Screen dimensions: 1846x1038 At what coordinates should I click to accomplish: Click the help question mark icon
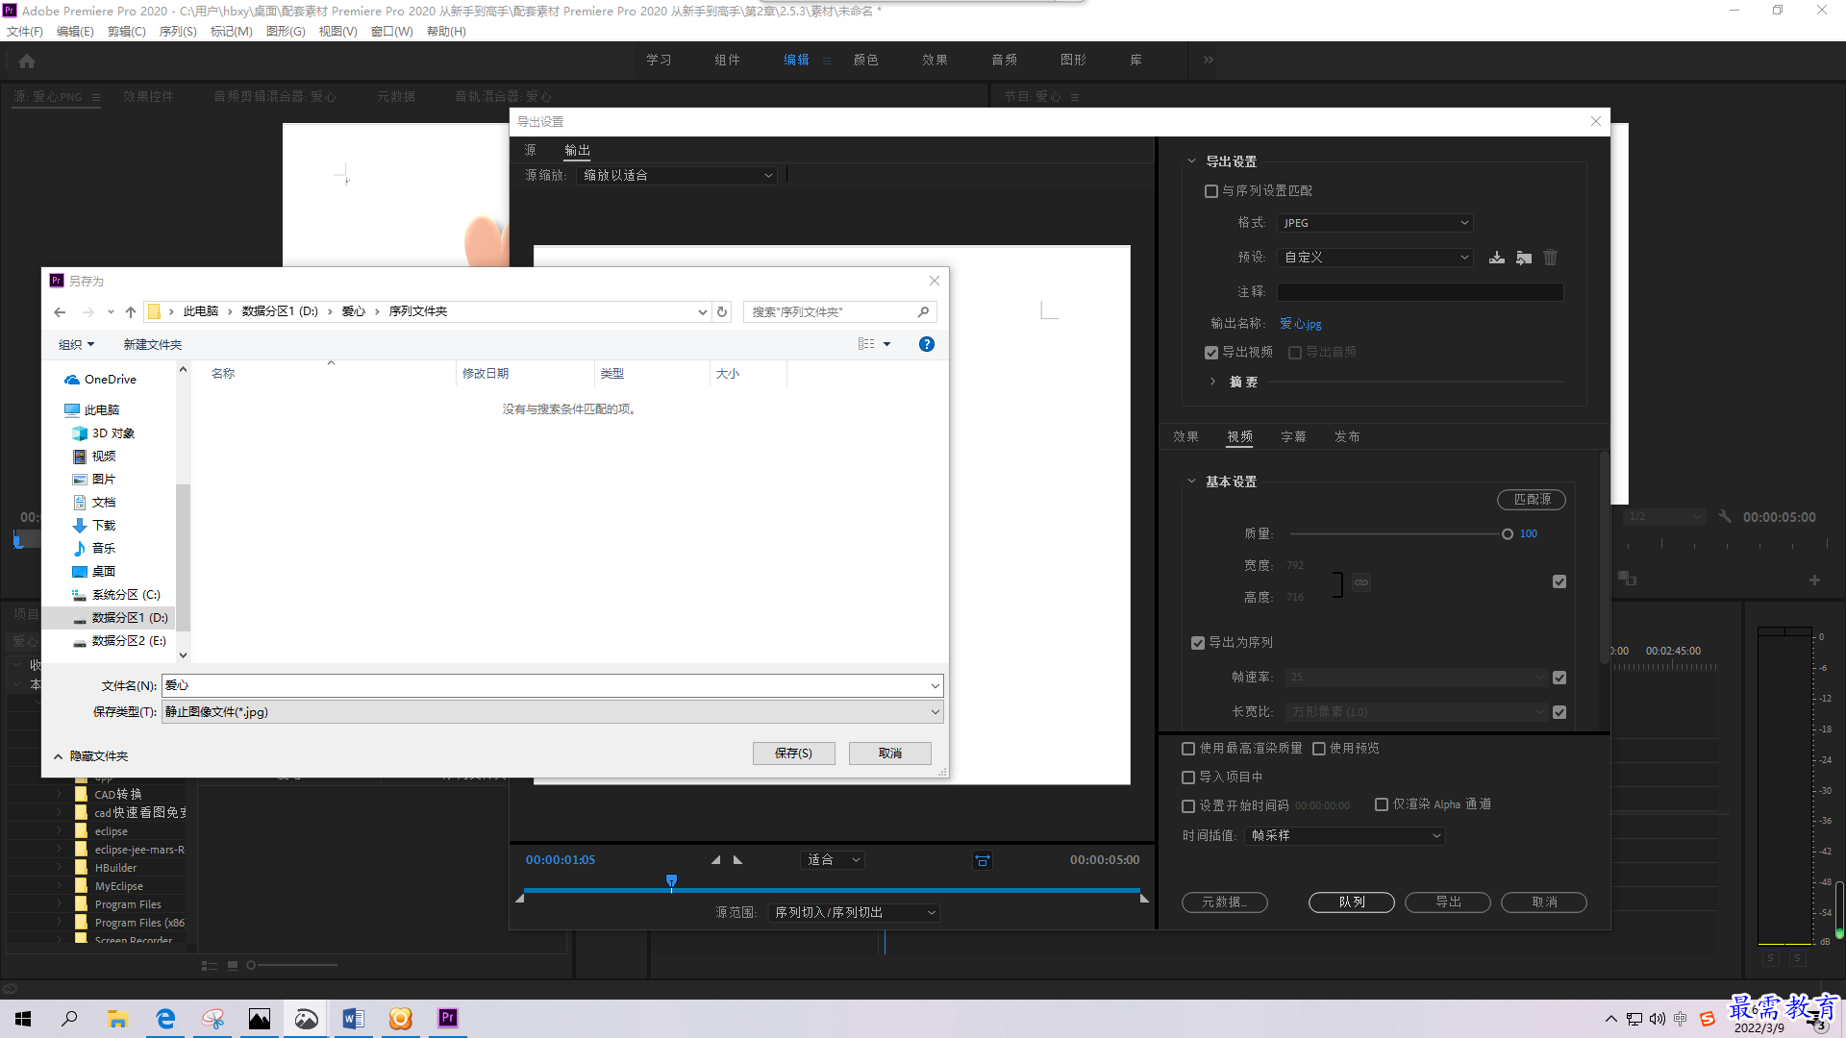[x=927, y=344]
